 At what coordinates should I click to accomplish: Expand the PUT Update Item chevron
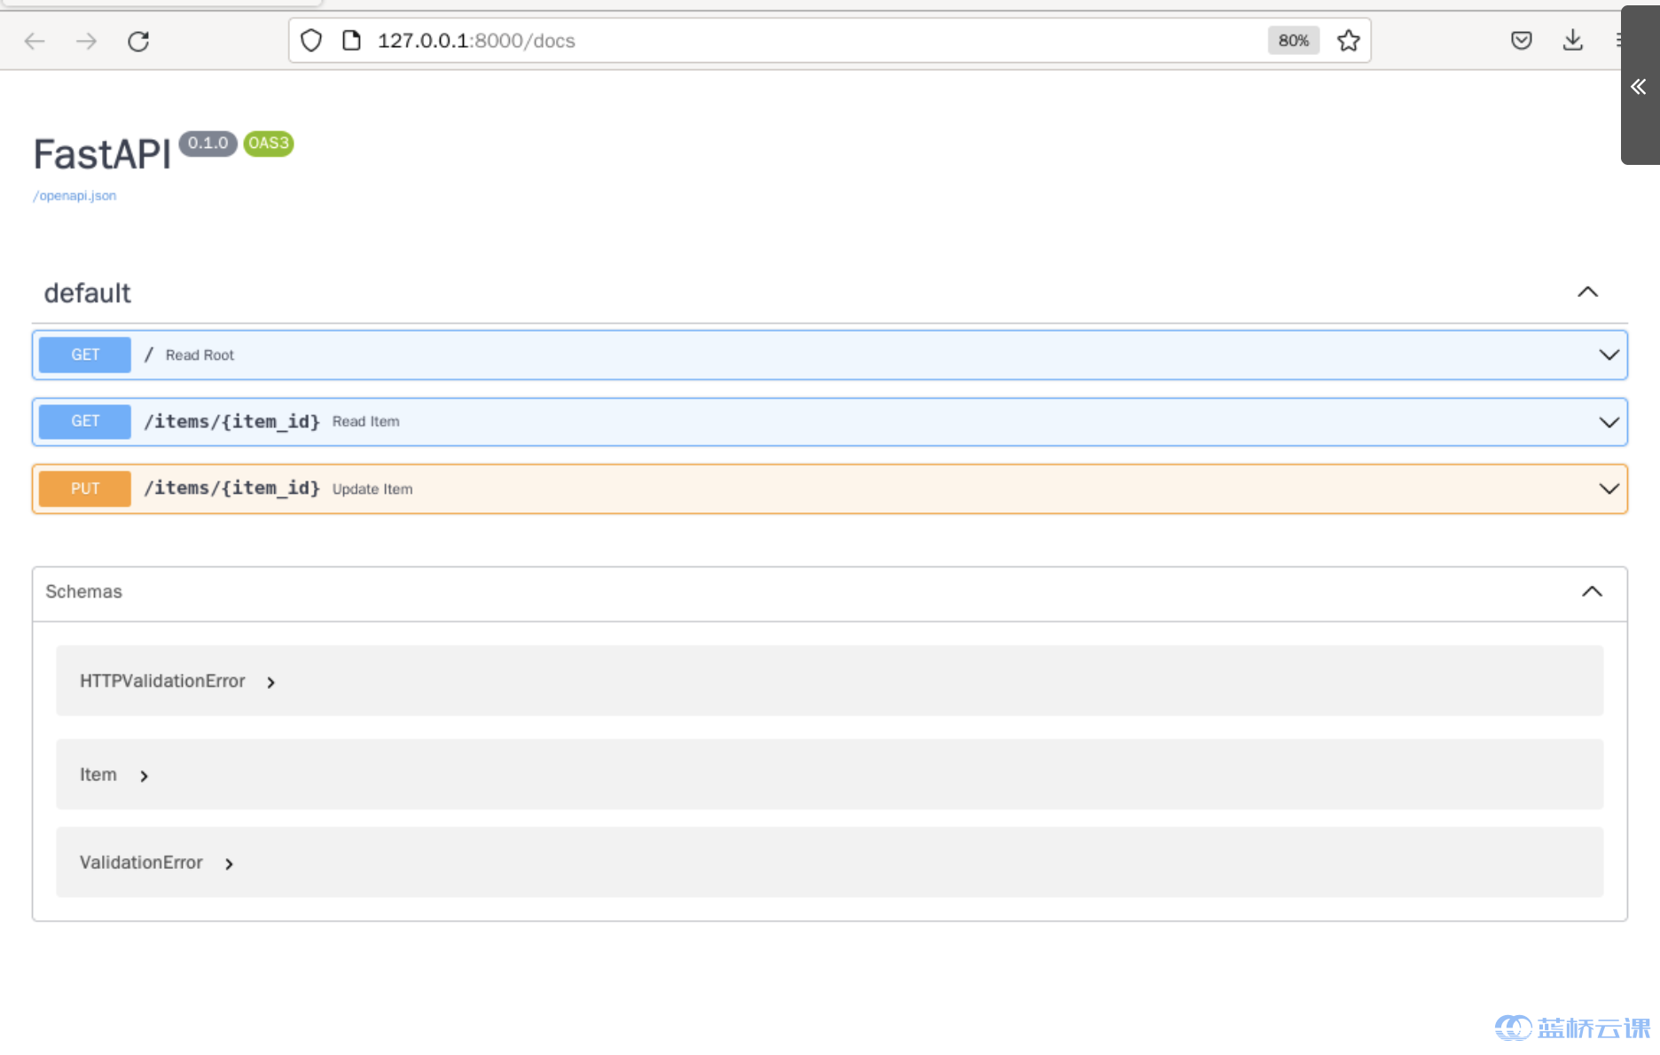coord(1609,488)
